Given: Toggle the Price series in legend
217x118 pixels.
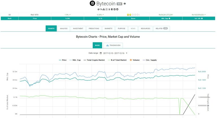Looking at the screenshot, I should click(x=63, y=60).
